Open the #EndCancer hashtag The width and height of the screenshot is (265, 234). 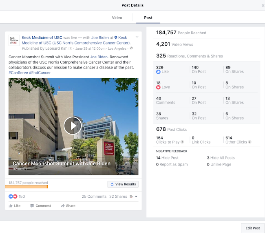[x=40, y=73]
